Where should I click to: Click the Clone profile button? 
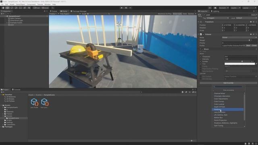tap(254, 46)
